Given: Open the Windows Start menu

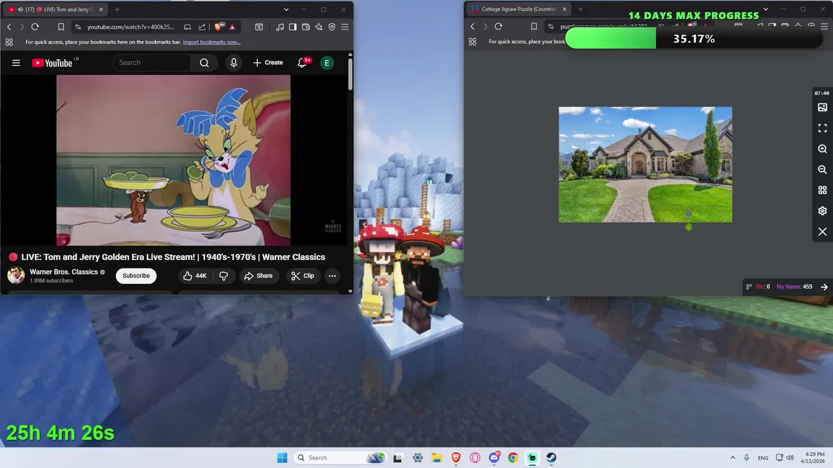Looking at the screenshot, I should pos(282,458).
